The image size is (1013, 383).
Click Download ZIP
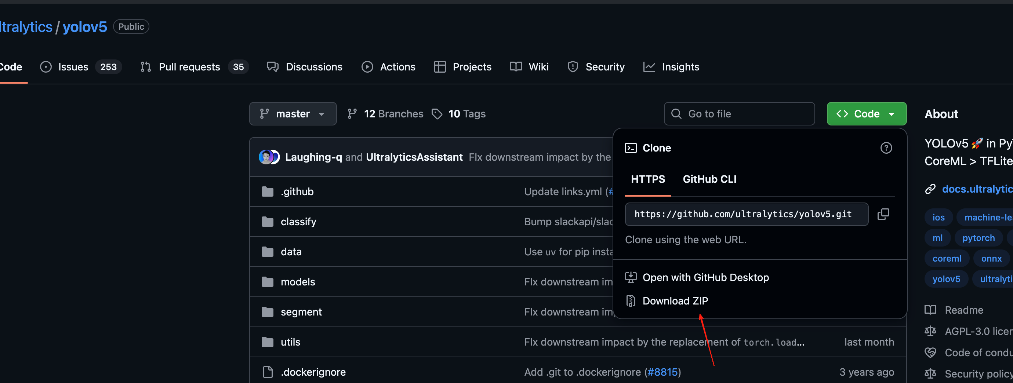(x=675, y=301)
